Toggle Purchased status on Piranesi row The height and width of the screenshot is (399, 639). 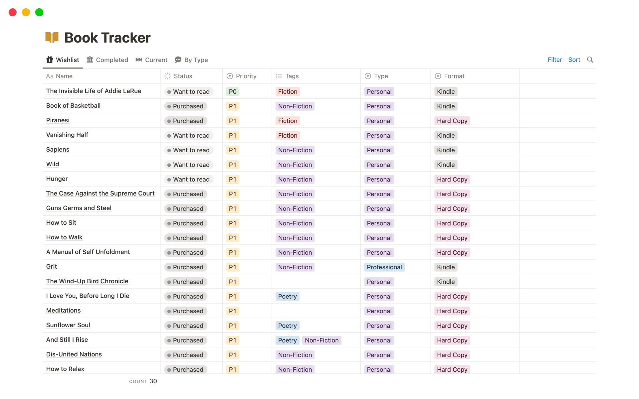185,121
